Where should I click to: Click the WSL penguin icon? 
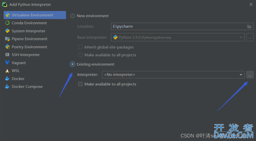point(7,71)
